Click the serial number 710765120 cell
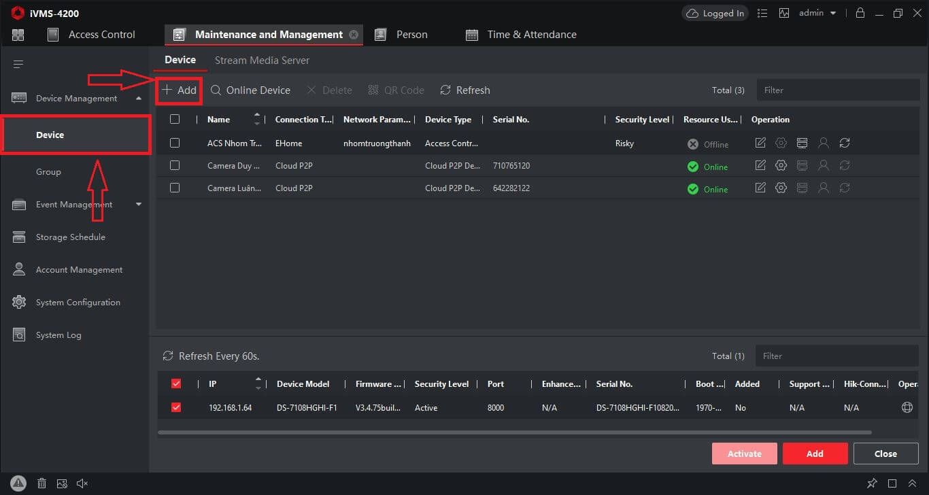This screenshot has height=495, width=929. tap(511, 166)
